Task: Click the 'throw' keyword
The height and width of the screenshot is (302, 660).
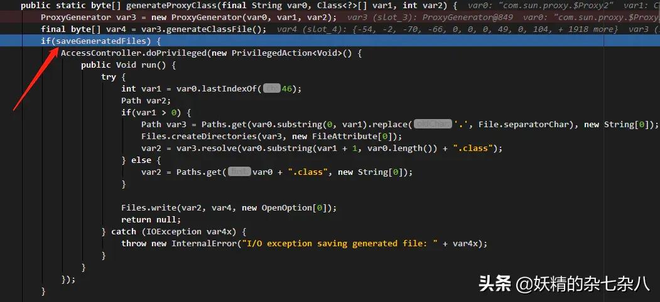Action: point(134,244)
